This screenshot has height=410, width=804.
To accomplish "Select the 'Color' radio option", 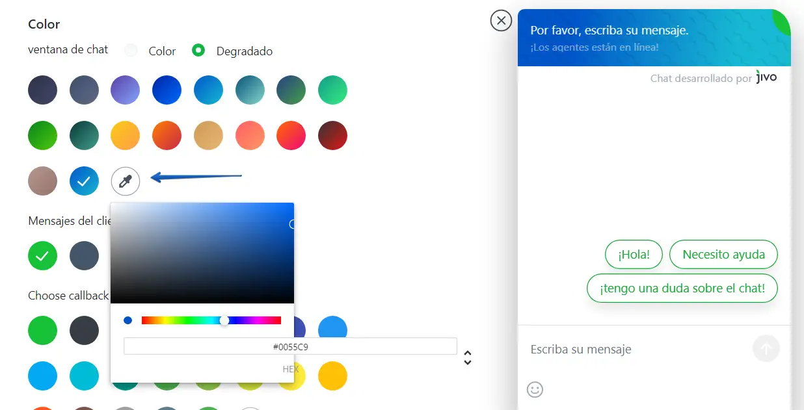I will click(131, 51).
